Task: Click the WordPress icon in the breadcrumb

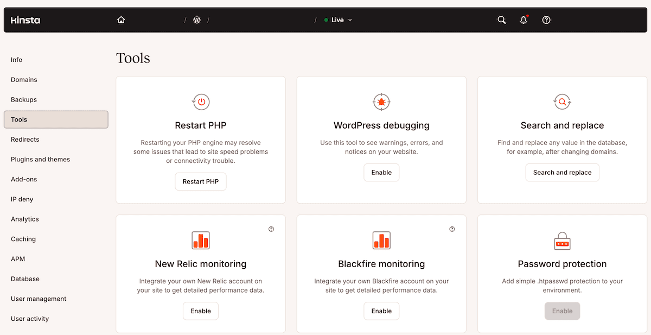Action: pos(196,20)
